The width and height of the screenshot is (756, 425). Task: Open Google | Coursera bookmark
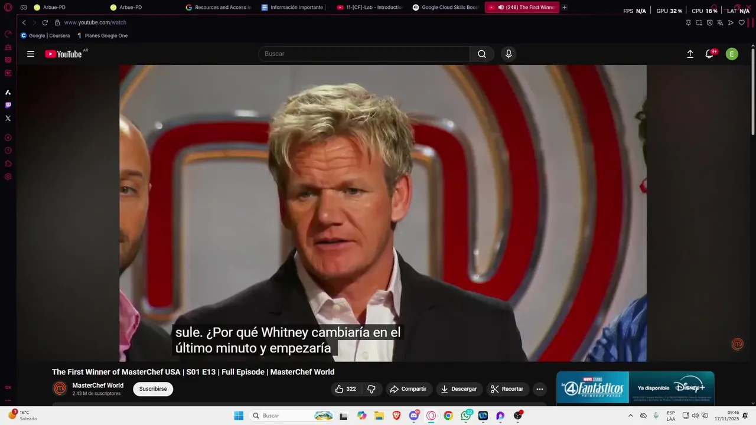click(x=45, y=35)
